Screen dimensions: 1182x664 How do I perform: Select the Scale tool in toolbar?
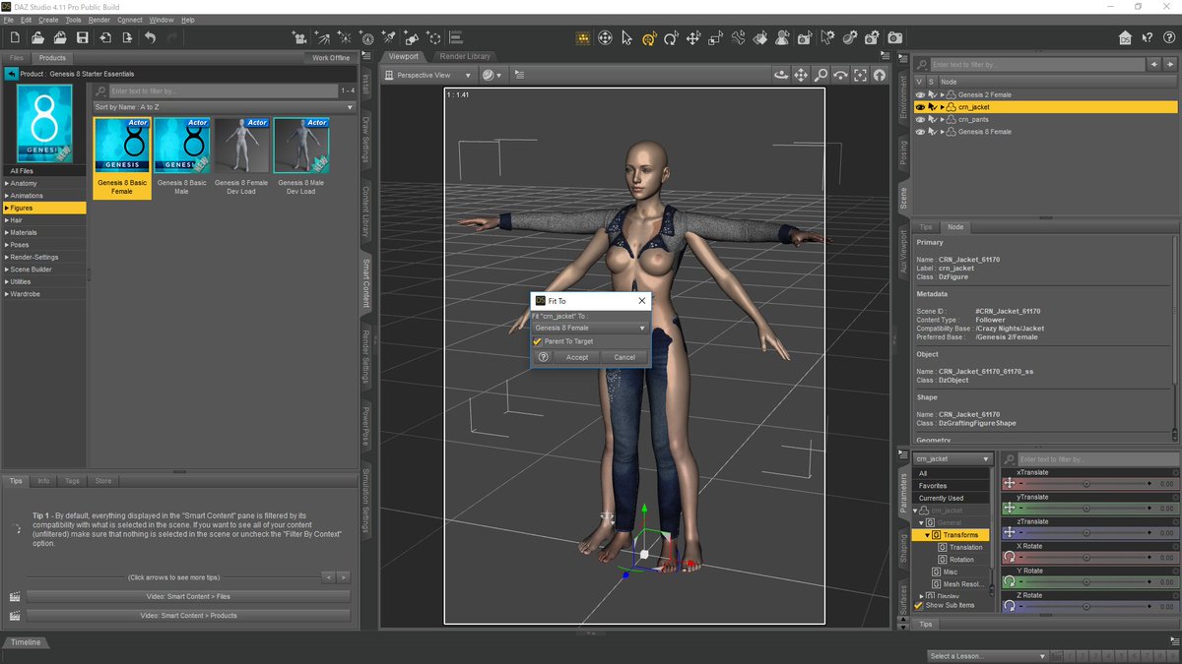coord(716,38)
